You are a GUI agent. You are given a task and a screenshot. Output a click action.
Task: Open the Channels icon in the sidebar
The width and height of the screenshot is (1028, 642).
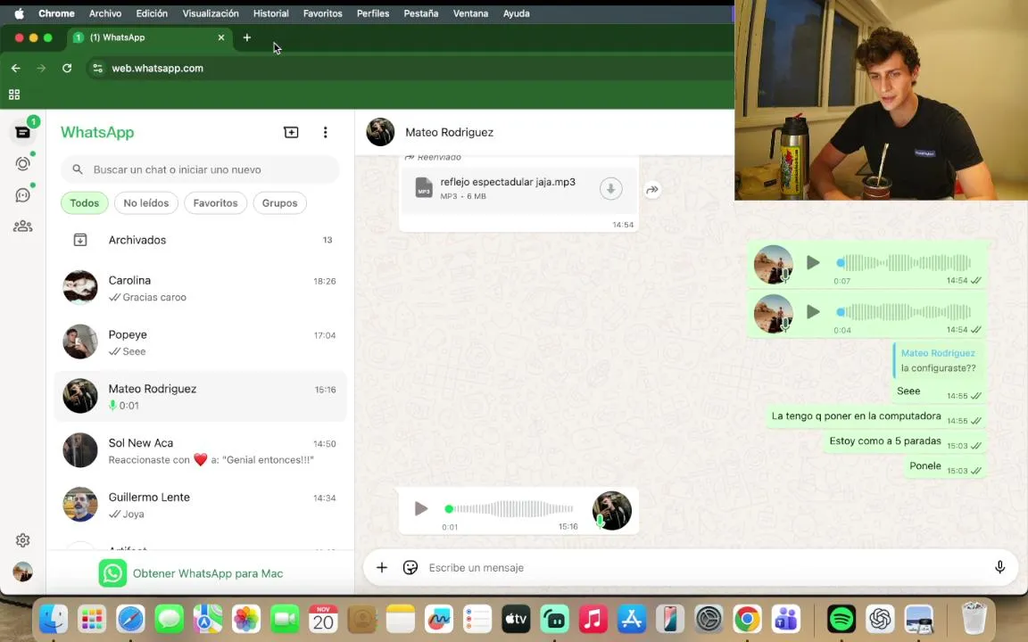click(x=23, y=195)
